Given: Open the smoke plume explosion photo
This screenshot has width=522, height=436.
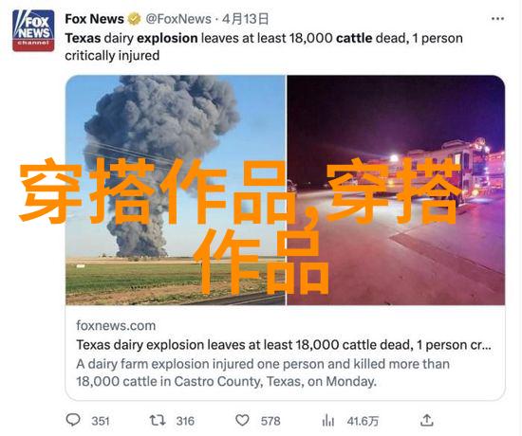Looking at the screenshot, I should (176, 190).
